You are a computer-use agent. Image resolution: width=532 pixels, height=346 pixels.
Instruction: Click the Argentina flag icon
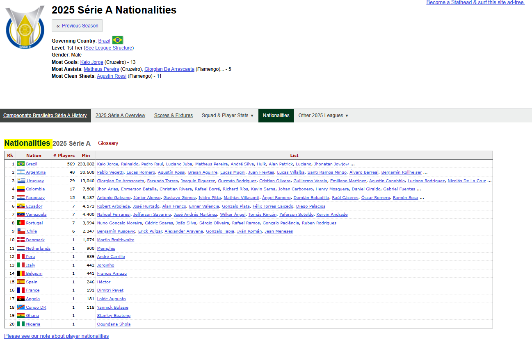click(x=21, y=172)
